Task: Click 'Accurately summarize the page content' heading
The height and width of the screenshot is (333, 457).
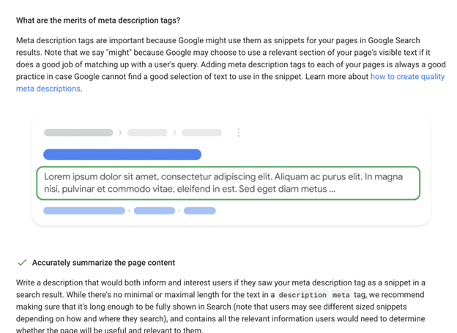Action: point(103,263)
